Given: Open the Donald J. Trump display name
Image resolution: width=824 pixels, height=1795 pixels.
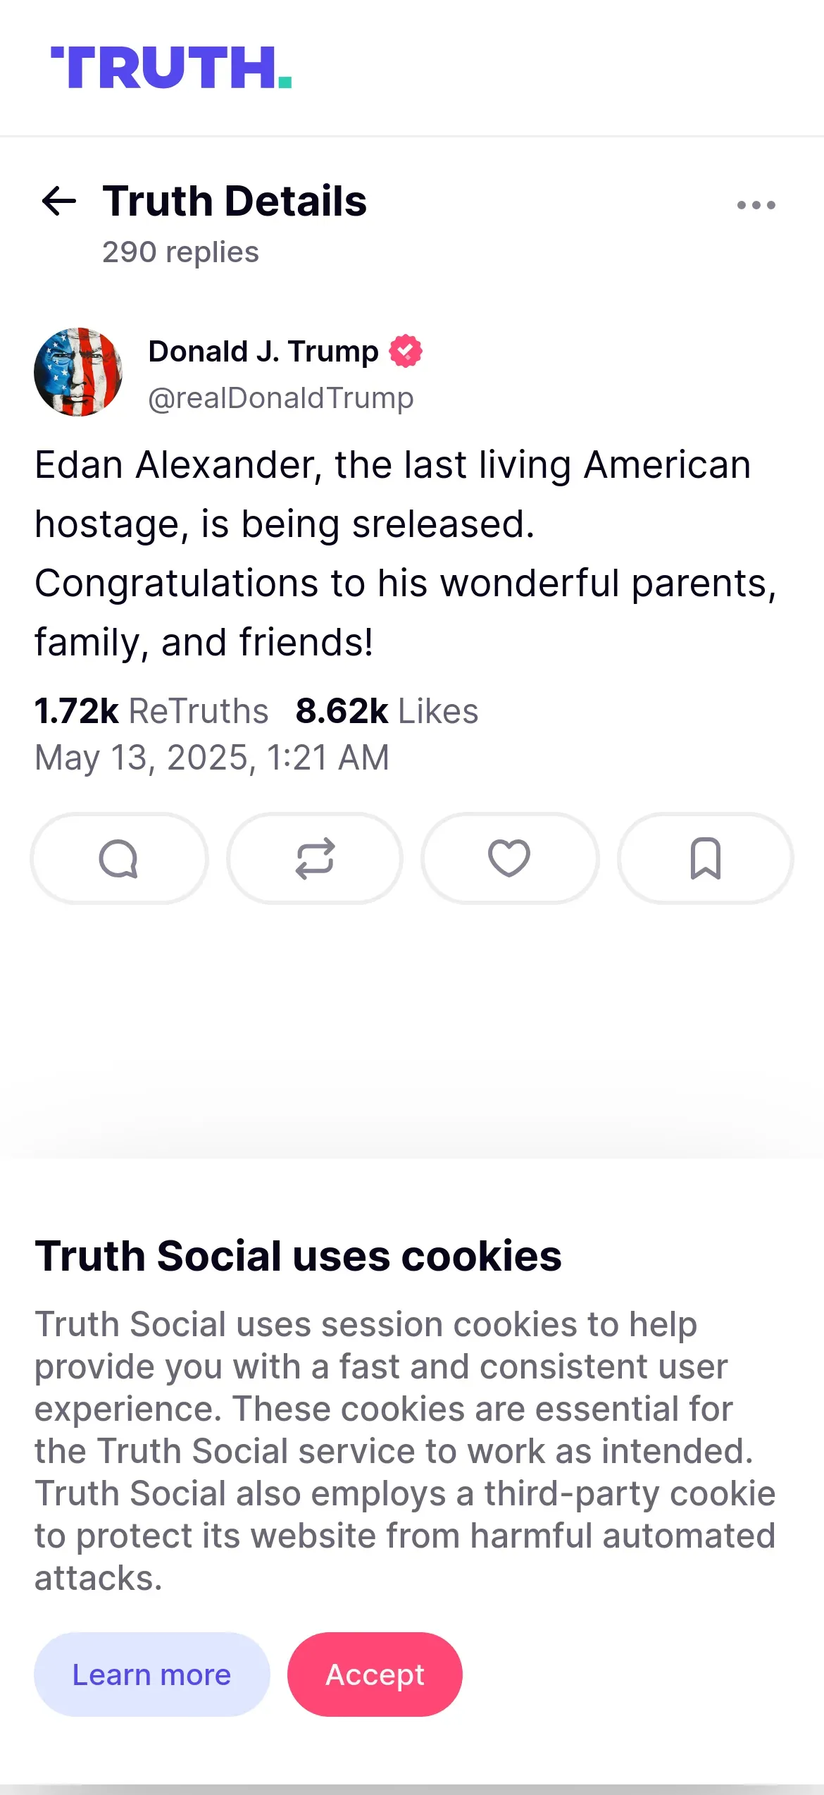Looking at the screenshot, I should coord(263,351).
